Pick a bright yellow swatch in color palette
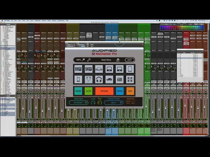The width and height of the screenshot is (210, 157). click(182, 27)
